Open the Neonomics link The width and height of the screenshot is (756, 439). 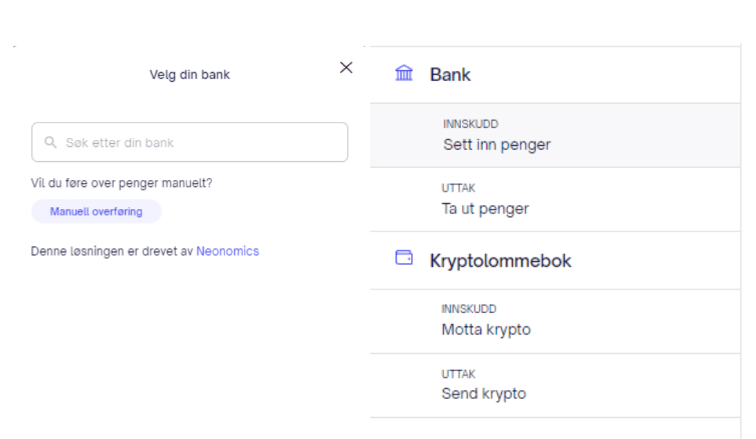[x=228, y=251]
